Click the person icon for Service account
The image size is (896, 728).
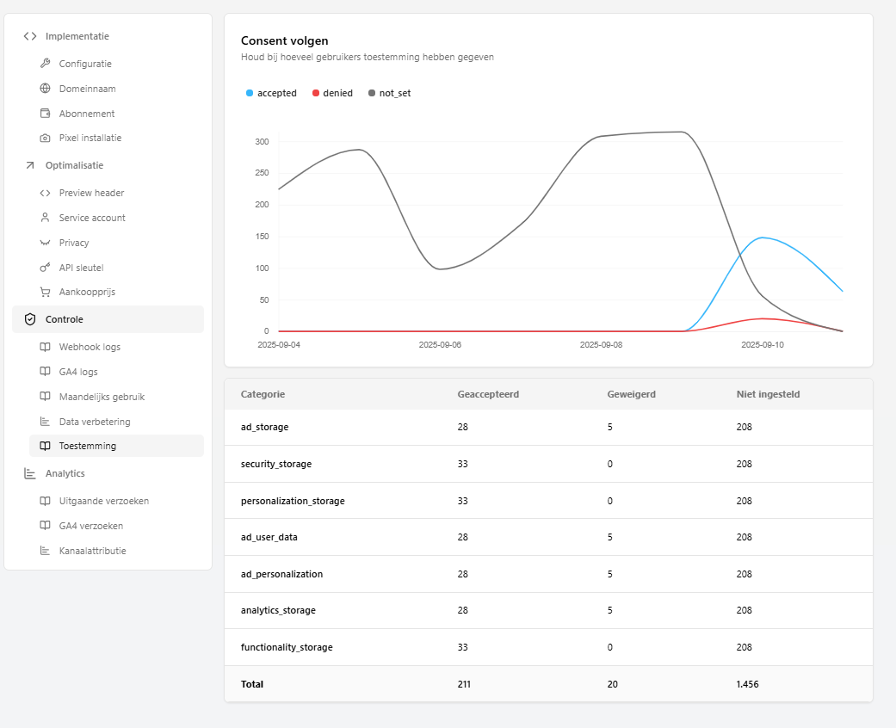pyautogui.click(x=46, y=218)
